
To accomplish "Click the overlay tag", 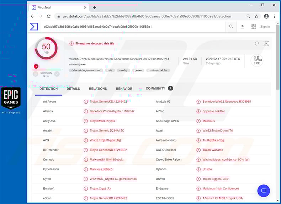I will pyautogui.click(x=123, y=70).
